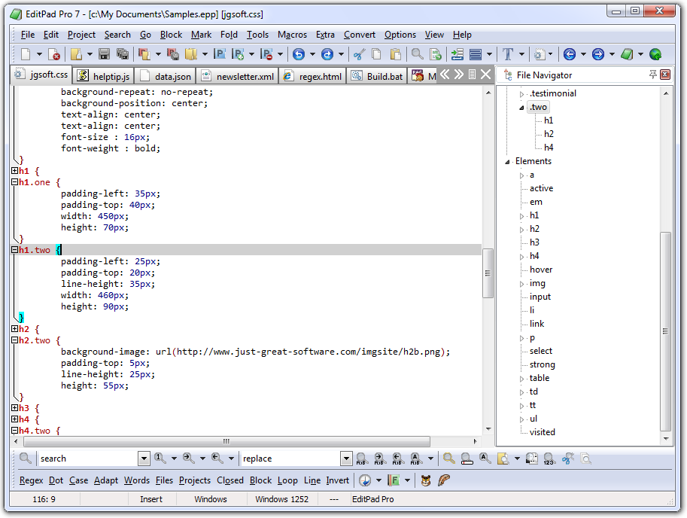687x518 pixels.
Task: Toggle the Files search option
Action: (x=164, y=481)
